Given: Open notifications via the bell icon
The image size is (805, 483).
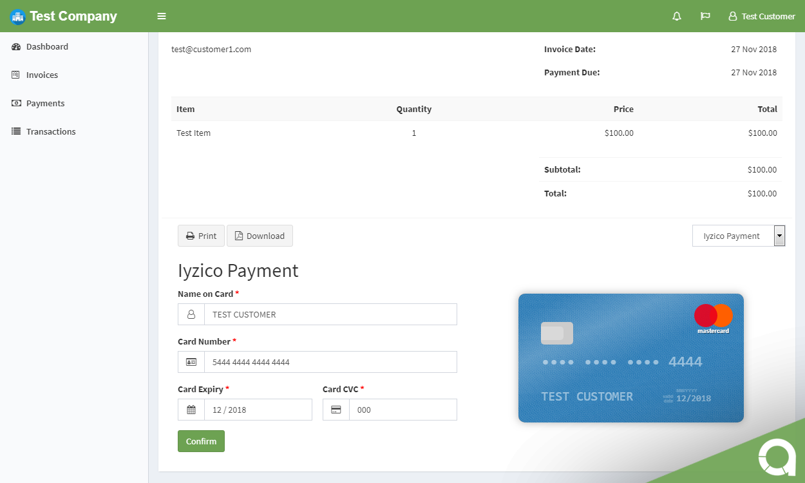Looking at the screenshot, I should coord(676,16).
